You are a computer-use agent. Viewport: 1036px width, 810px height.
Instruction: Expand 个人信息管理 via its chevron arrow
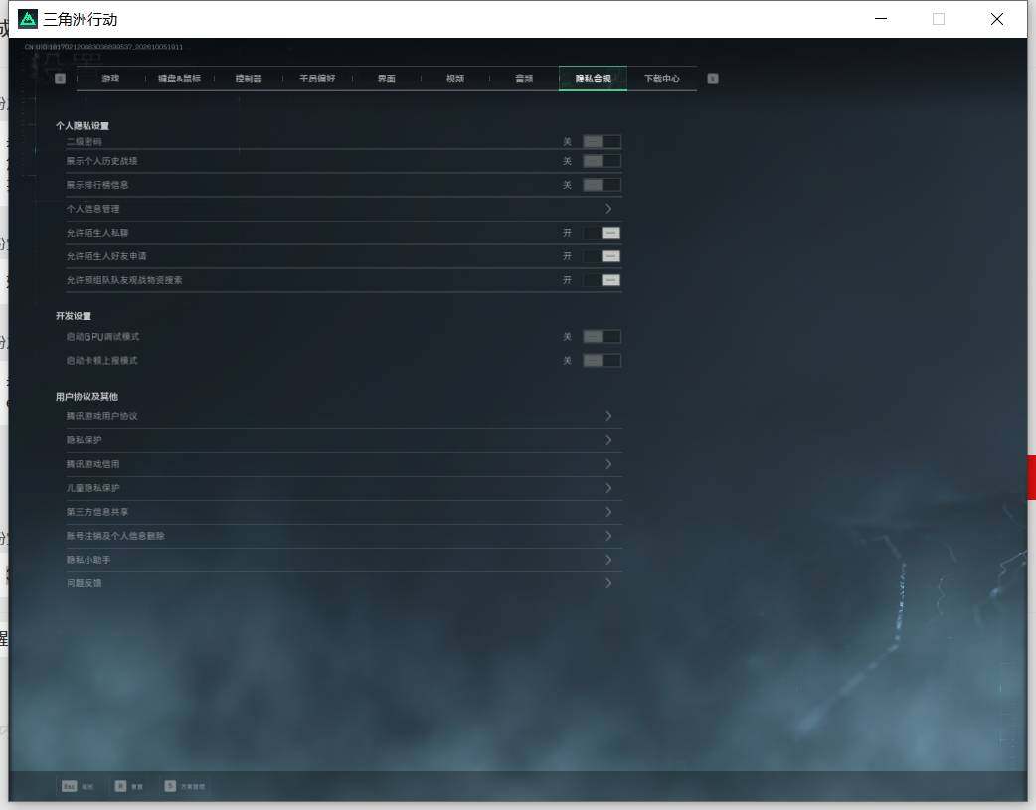(608, 209)
